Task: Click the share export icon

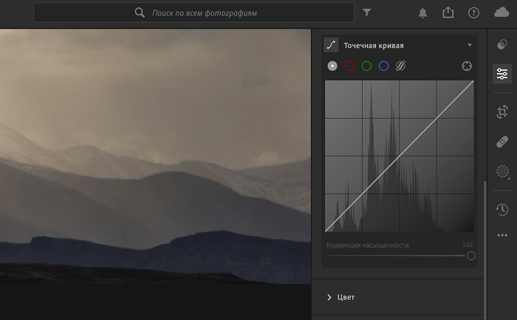Action: tap(448, 13)
